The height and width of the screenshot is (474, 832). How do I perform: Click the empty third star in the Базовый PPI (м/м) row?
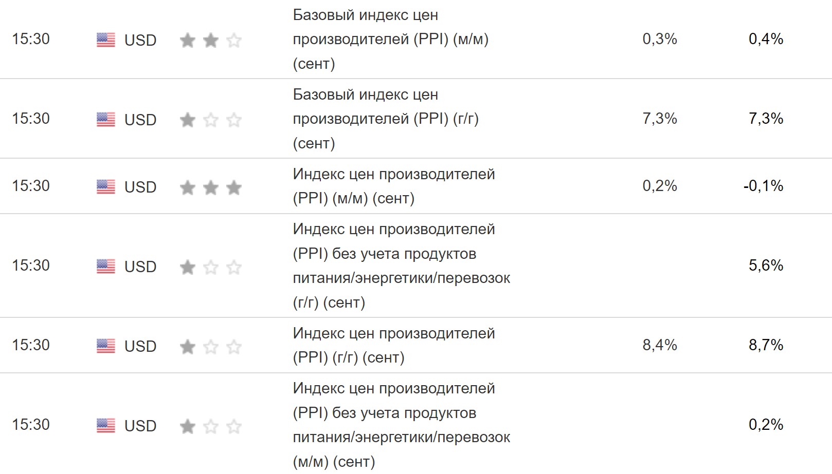click(x=234, y=40)
